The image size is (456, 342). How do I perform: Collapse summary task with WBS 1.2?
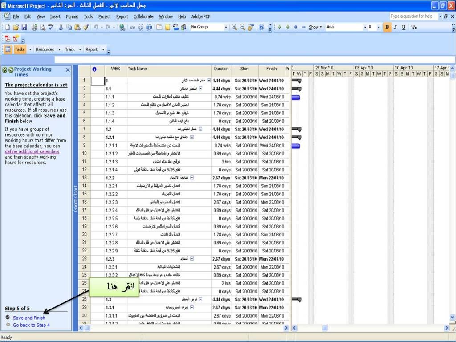point(200,129)
